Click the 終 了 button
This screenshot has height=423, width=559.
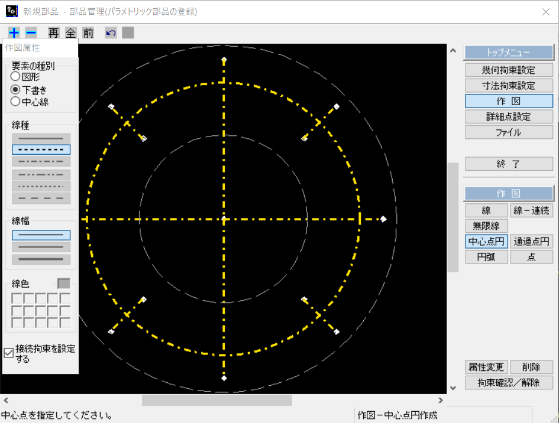509,164
